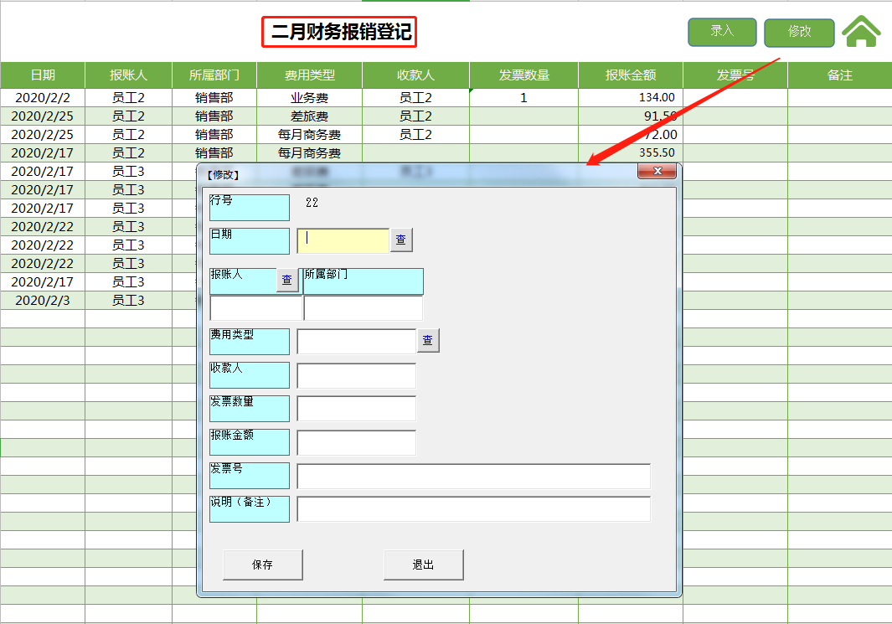The image size is (892, 624).
Task: Click the 查 search icon beside the date field
Action: (x=400, y=240)
